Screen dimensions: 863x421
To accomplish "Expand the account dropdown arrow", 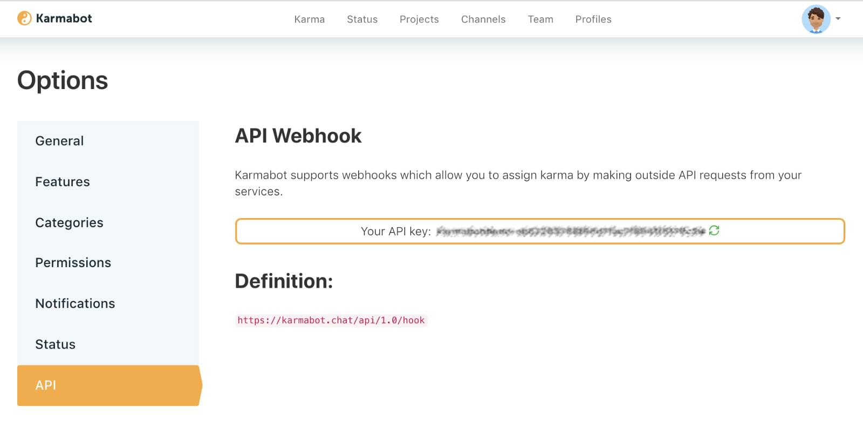I will point(838,19).
